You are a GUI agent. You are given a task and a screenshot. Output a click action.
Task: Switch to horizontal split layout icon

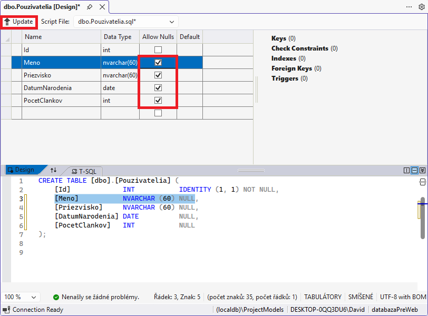(414, 171)
